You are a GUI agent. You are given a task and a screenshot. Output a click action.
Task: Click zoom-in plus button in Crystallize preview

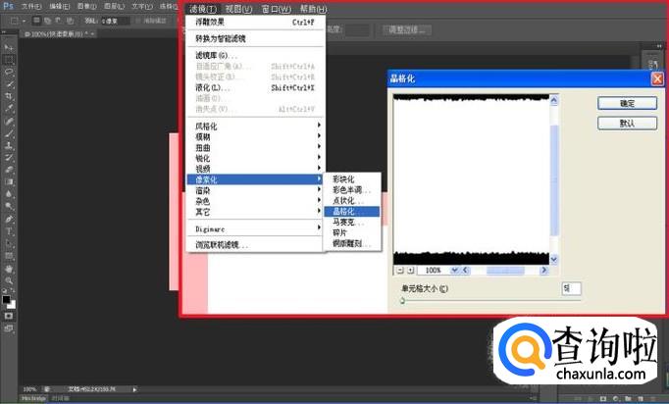pyautogui.click(x=410, y=270)
